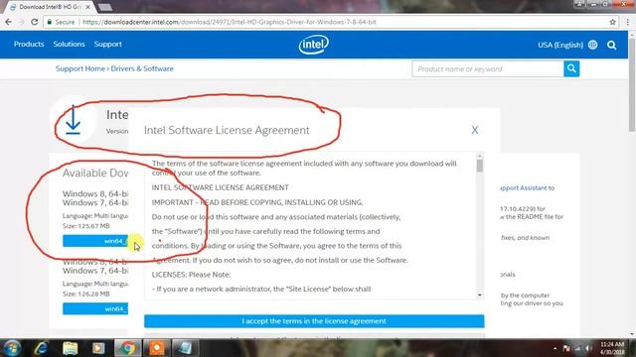The height and width of the screenshot is (357, 636).
Task: Click first win64 download button (125.67 MB)
Action: click(95, 241)
